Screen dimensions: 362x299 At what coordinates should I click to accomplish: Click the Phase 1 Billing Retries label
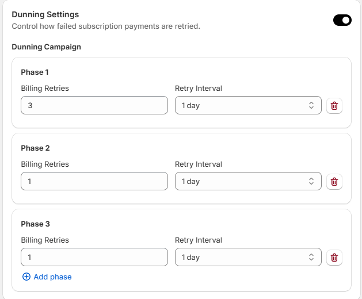tap(45, 88)
